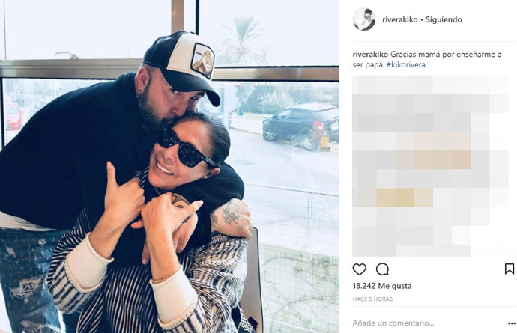Open comments via the speech bubble icon

[382, 269]
